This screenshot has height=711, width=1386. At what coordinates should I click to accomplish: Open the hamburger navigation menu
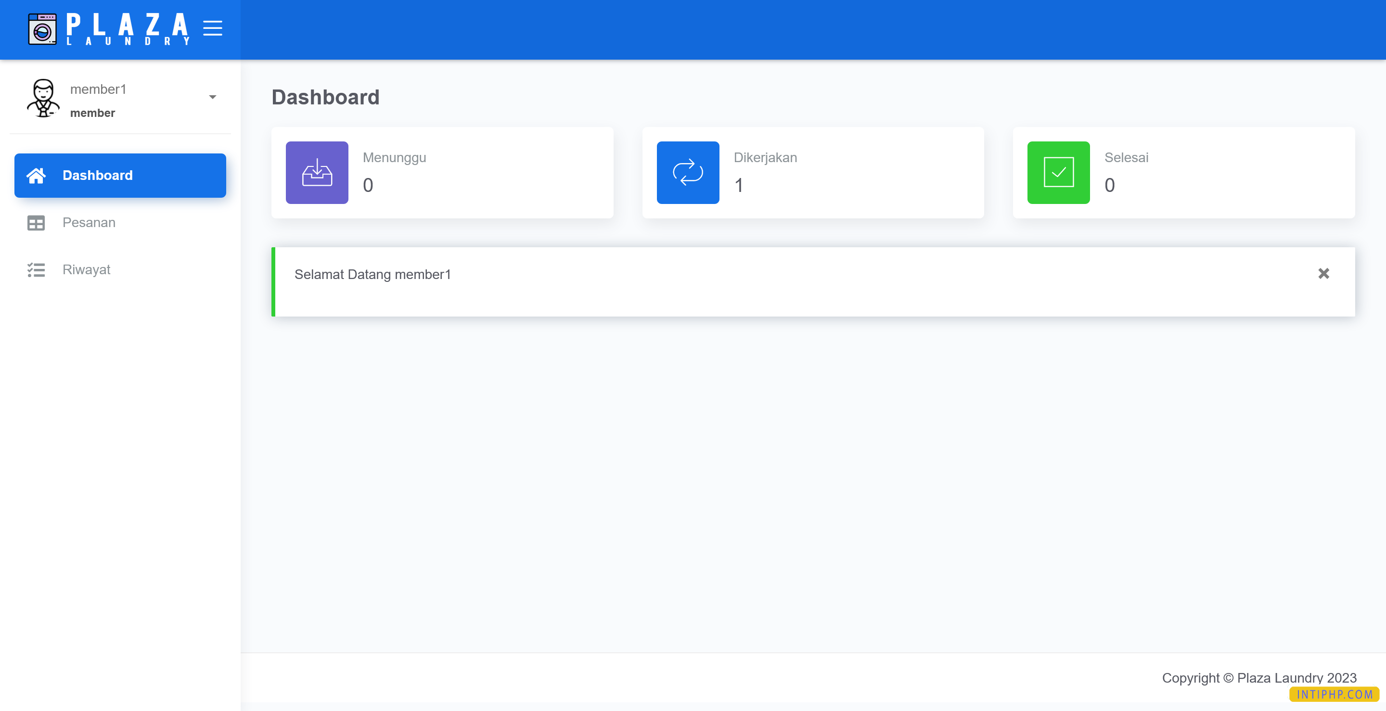pos(213,28)
